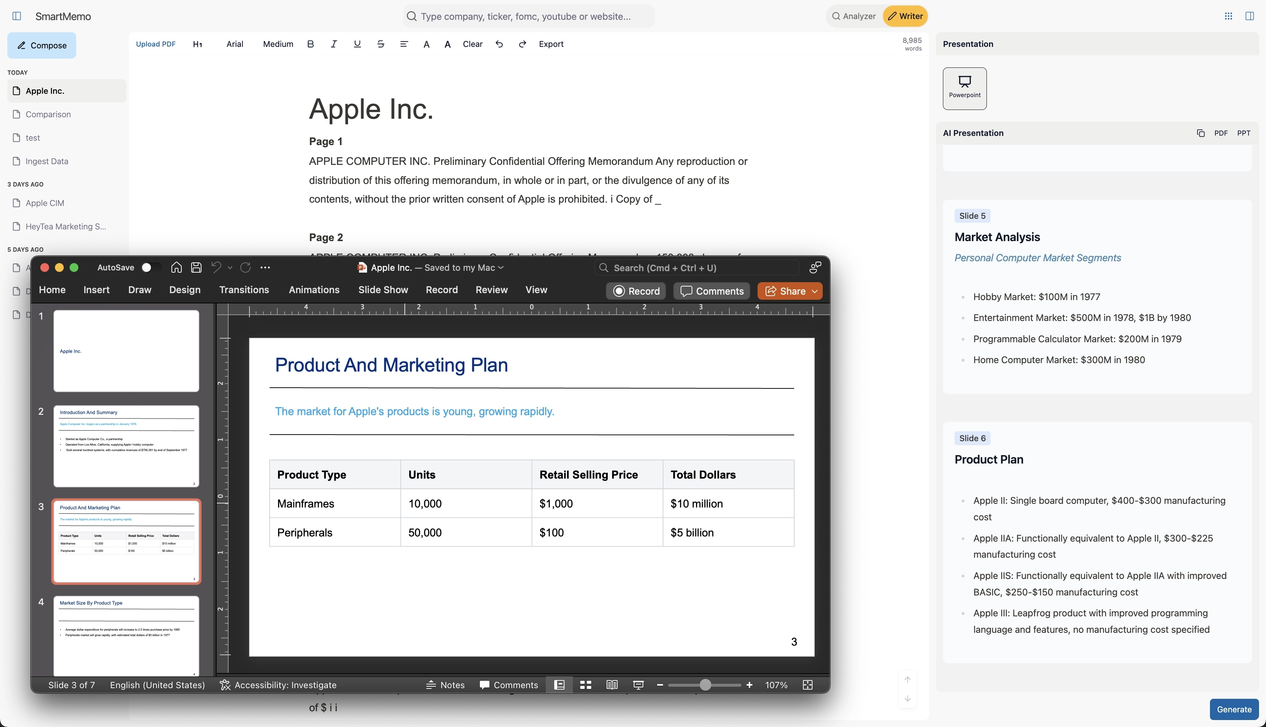This screenshot has height=727, width=1266.
Task: Open the Export dropdown in SmartMemo
Action: 551,44
